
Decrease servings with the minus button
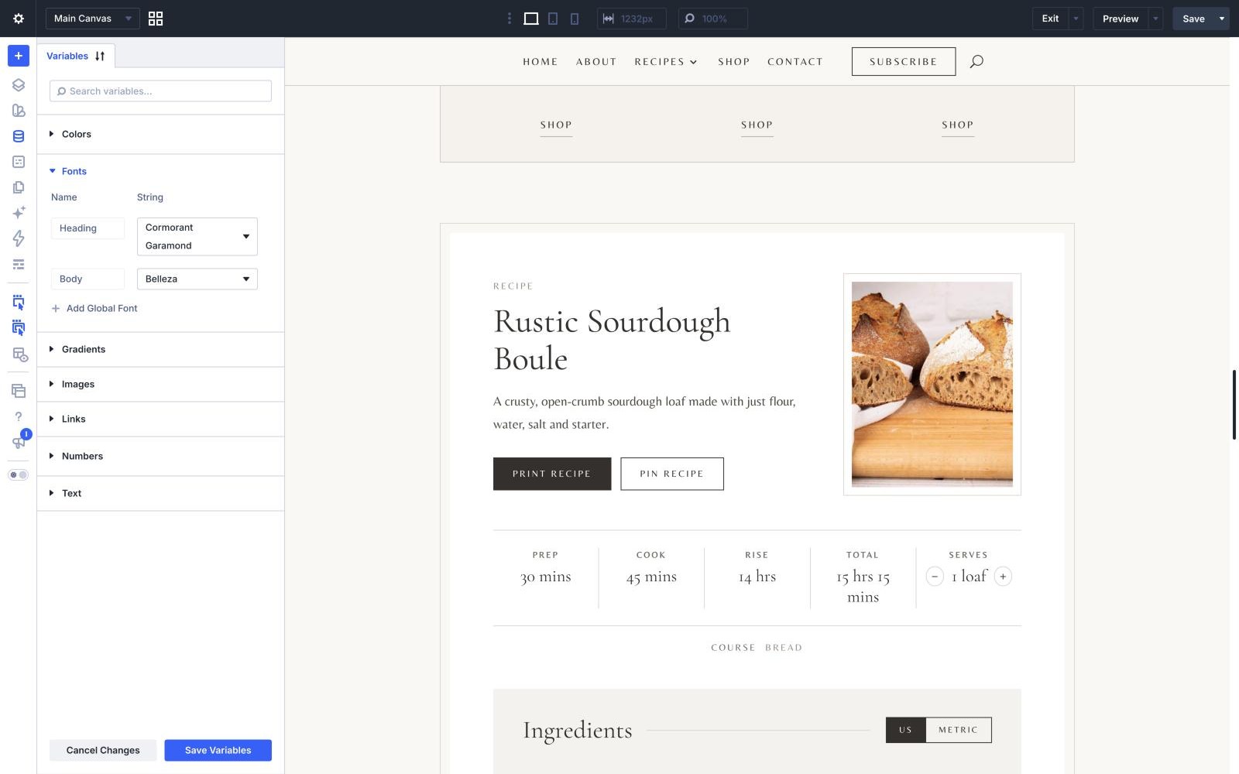point(935,577)
